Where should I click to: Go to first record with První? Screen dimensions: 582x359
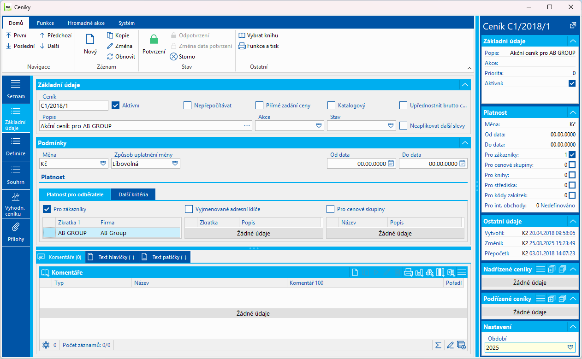point(16,35)
